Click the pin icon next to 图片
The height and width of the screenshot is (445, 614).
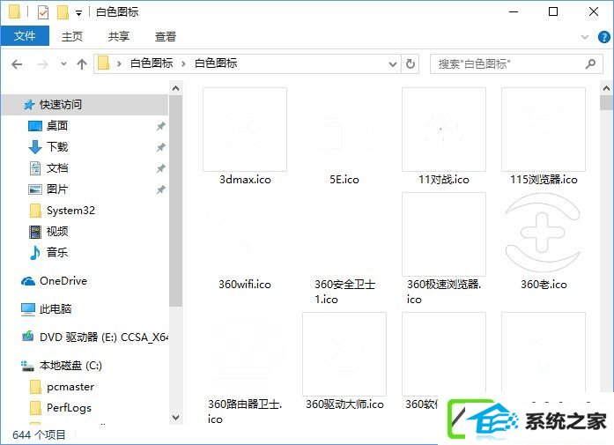(x=160, y=189)
